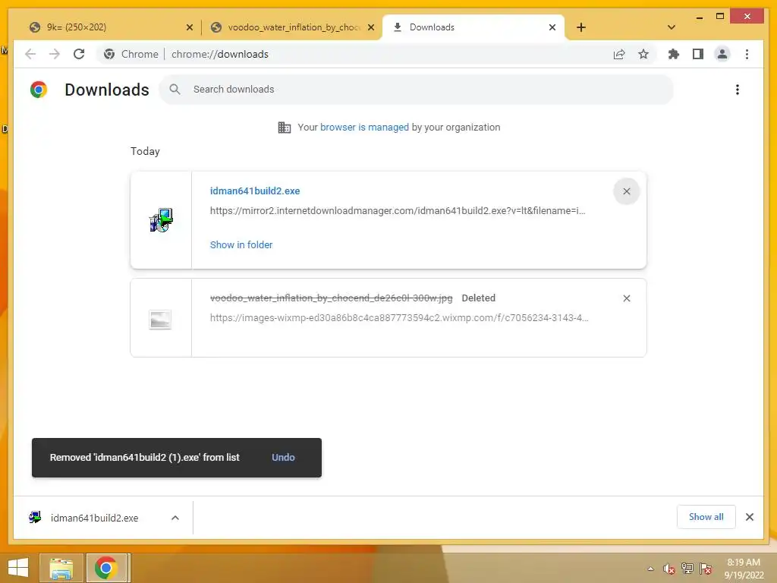Viewport: 777px width, 583px height.
Task: Click the taskbar clock showing 8:19 AM
Action: (x=744, y=568)
